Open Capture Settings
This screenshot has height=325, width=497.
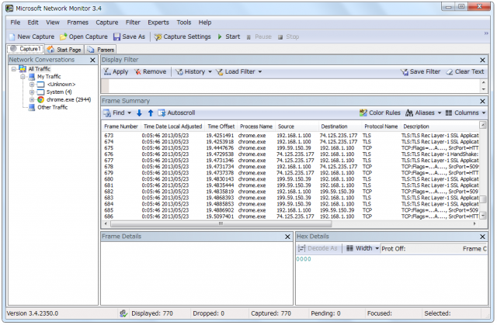pyautogui.click(x=182, y=36)
